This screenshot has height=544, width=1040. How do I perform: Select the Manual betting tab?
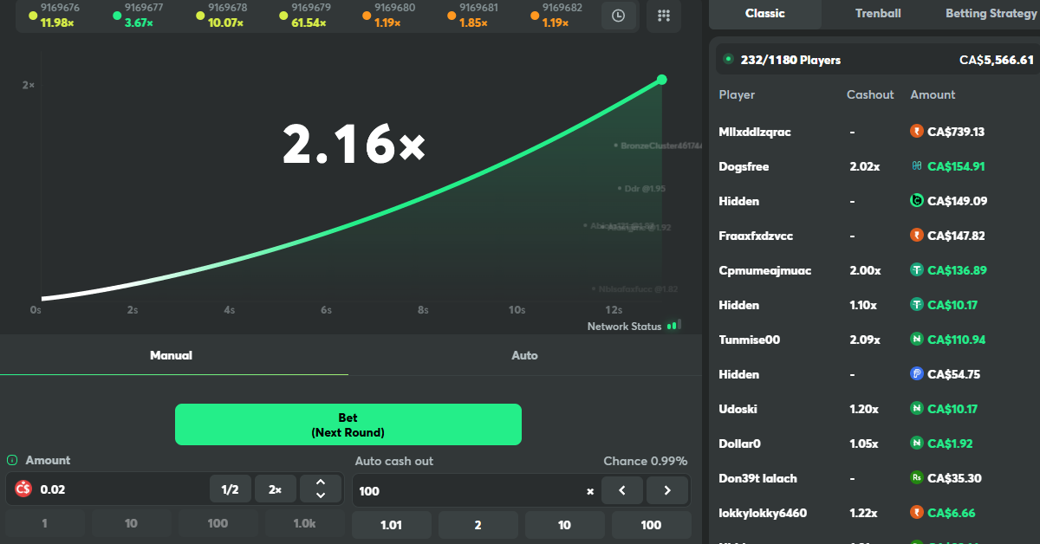[x=172, y=355]
